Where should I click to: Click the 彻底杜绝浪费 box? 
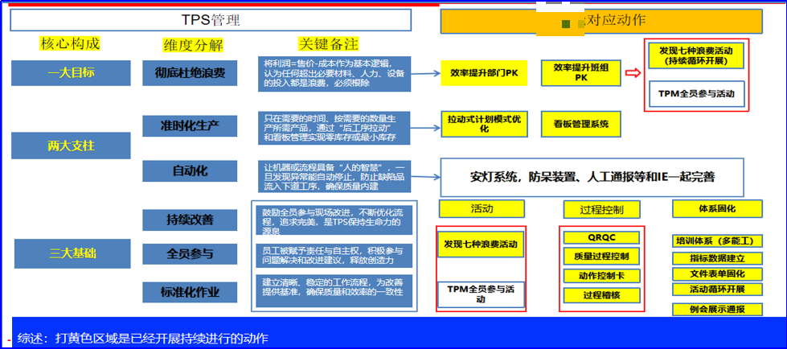tap(190, 73)
